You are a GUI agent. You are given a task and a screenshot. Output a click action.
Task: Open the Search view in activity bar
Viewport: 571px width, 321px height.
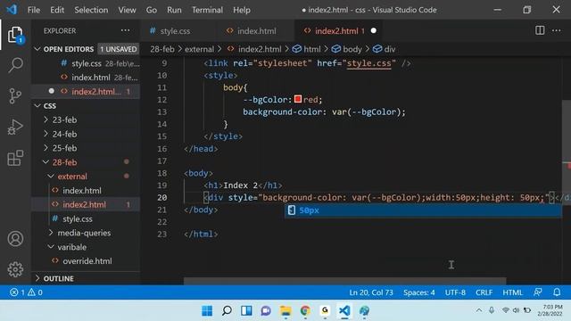(15, 65)
